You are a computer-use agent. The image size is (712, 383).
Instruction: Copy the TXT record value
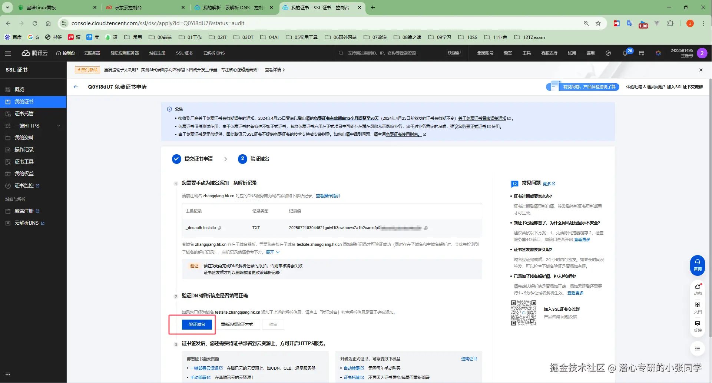click(426, 228)
